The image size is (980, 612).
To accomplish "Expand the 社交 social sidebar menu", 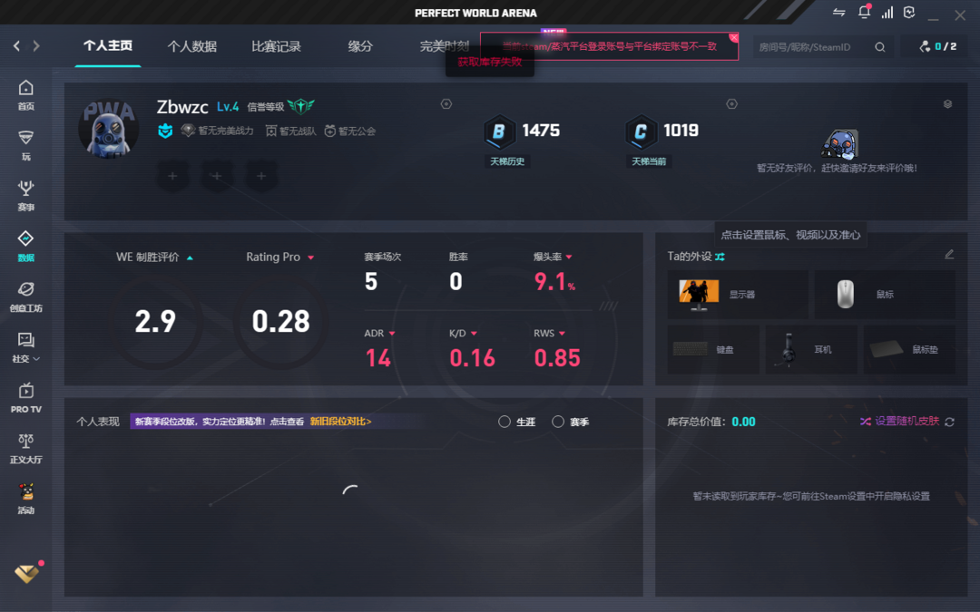I will (x=25, y=347).
